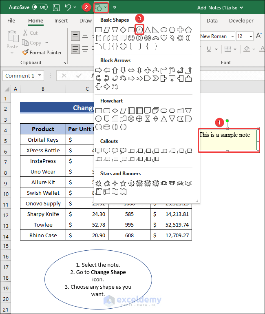Click the Fill Color bucket
265x314 pixels.
coord(247,49)
